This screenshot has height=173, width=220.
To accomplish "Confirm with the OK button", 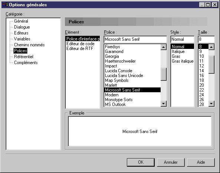I will click(141, 162).
